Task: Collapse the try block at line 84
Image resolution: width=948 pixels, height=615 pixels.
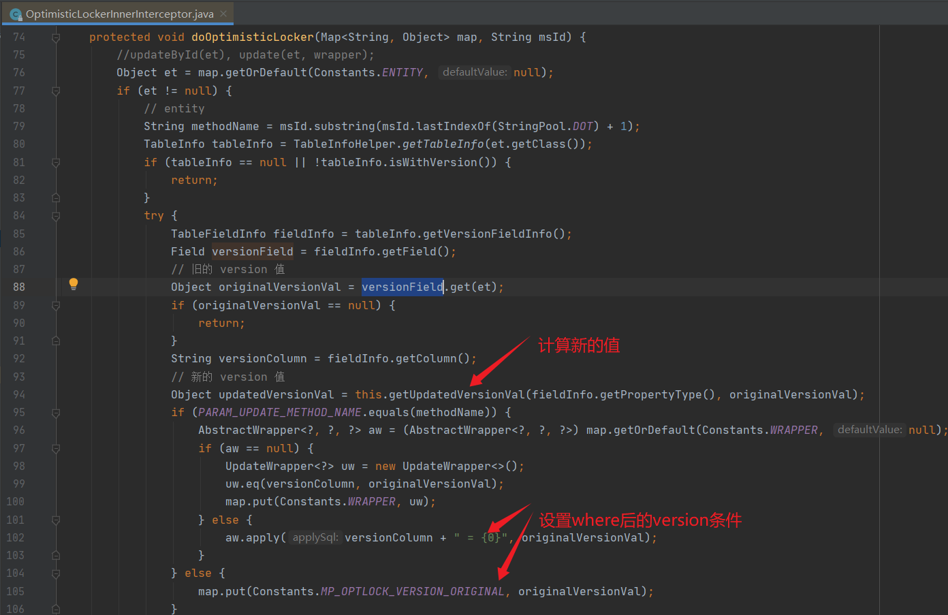Action: pos(56,216)
